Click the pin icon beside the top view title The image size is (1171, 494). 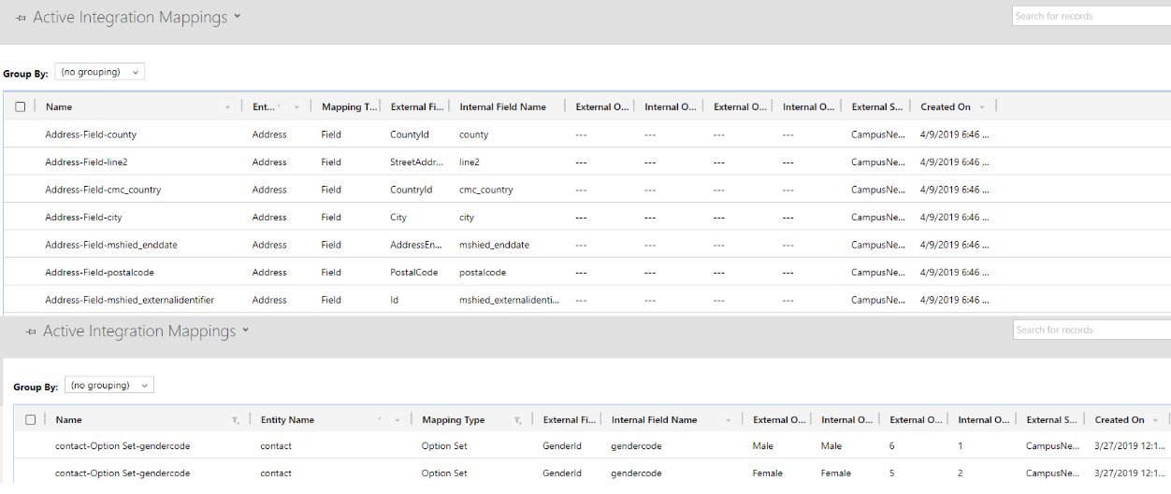pyautogui.click(x=21, y=18)
